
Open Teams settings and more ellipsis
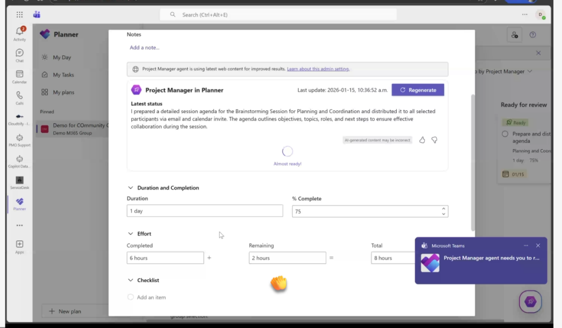[x=525, y=15]
